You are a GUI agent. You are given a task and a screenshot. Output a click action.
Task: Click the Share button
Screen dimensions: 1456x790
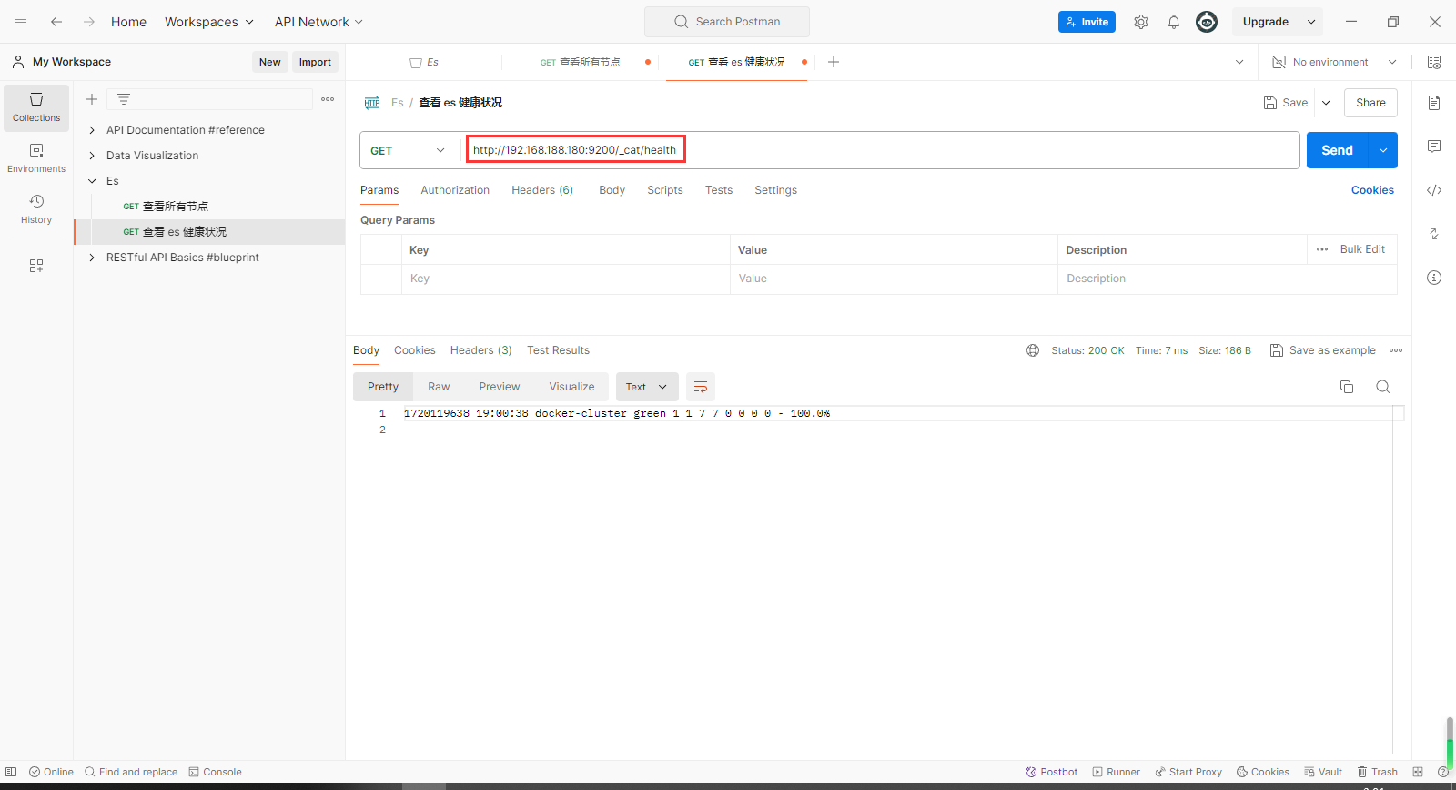pyautogui.click(x=1370, y=103)
